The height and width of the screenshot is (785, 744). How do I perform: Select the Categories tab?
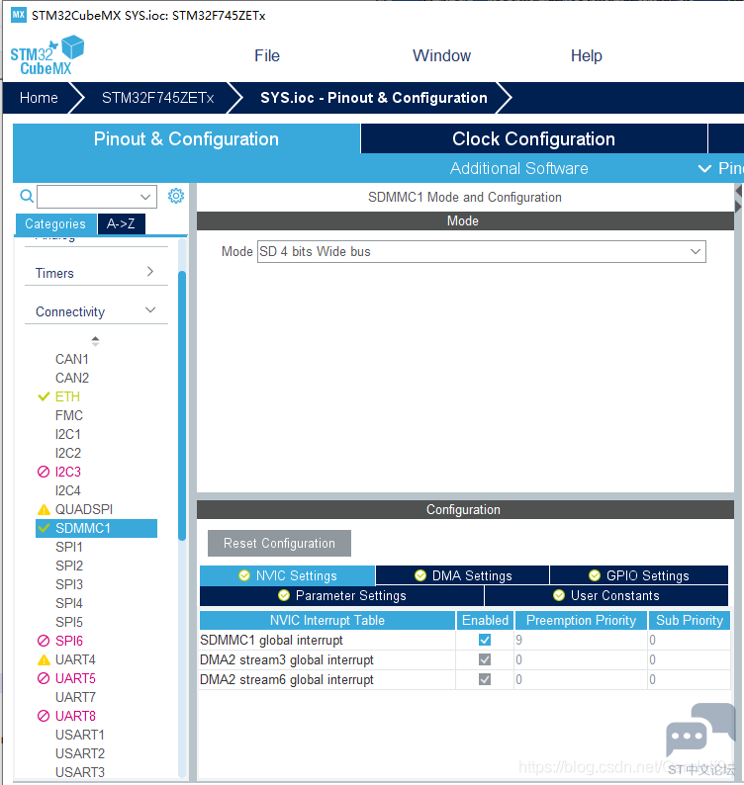(x=55, y=223)
